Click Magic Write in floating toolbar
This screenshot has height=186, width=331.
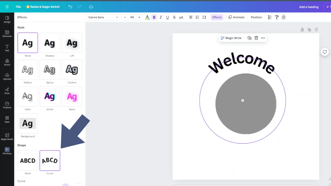point(231,38)
